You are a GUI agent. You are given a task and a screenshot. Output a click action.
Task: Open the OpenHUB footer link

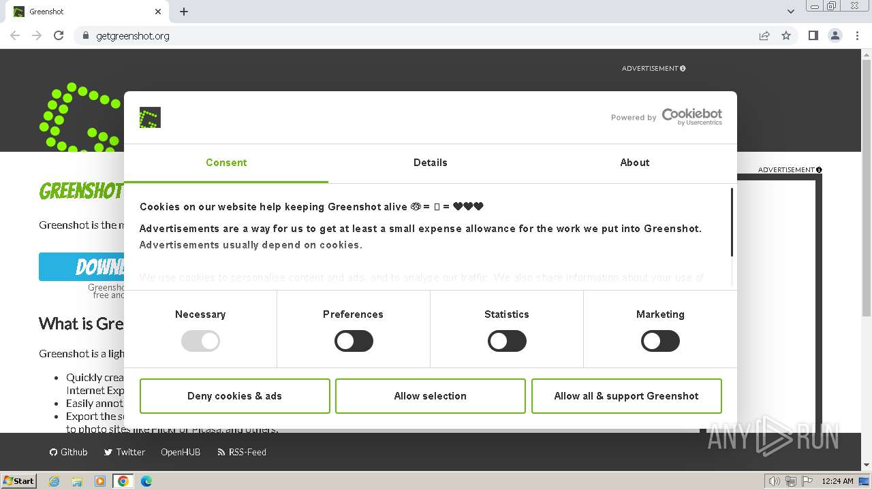click(x=181, y=452)
